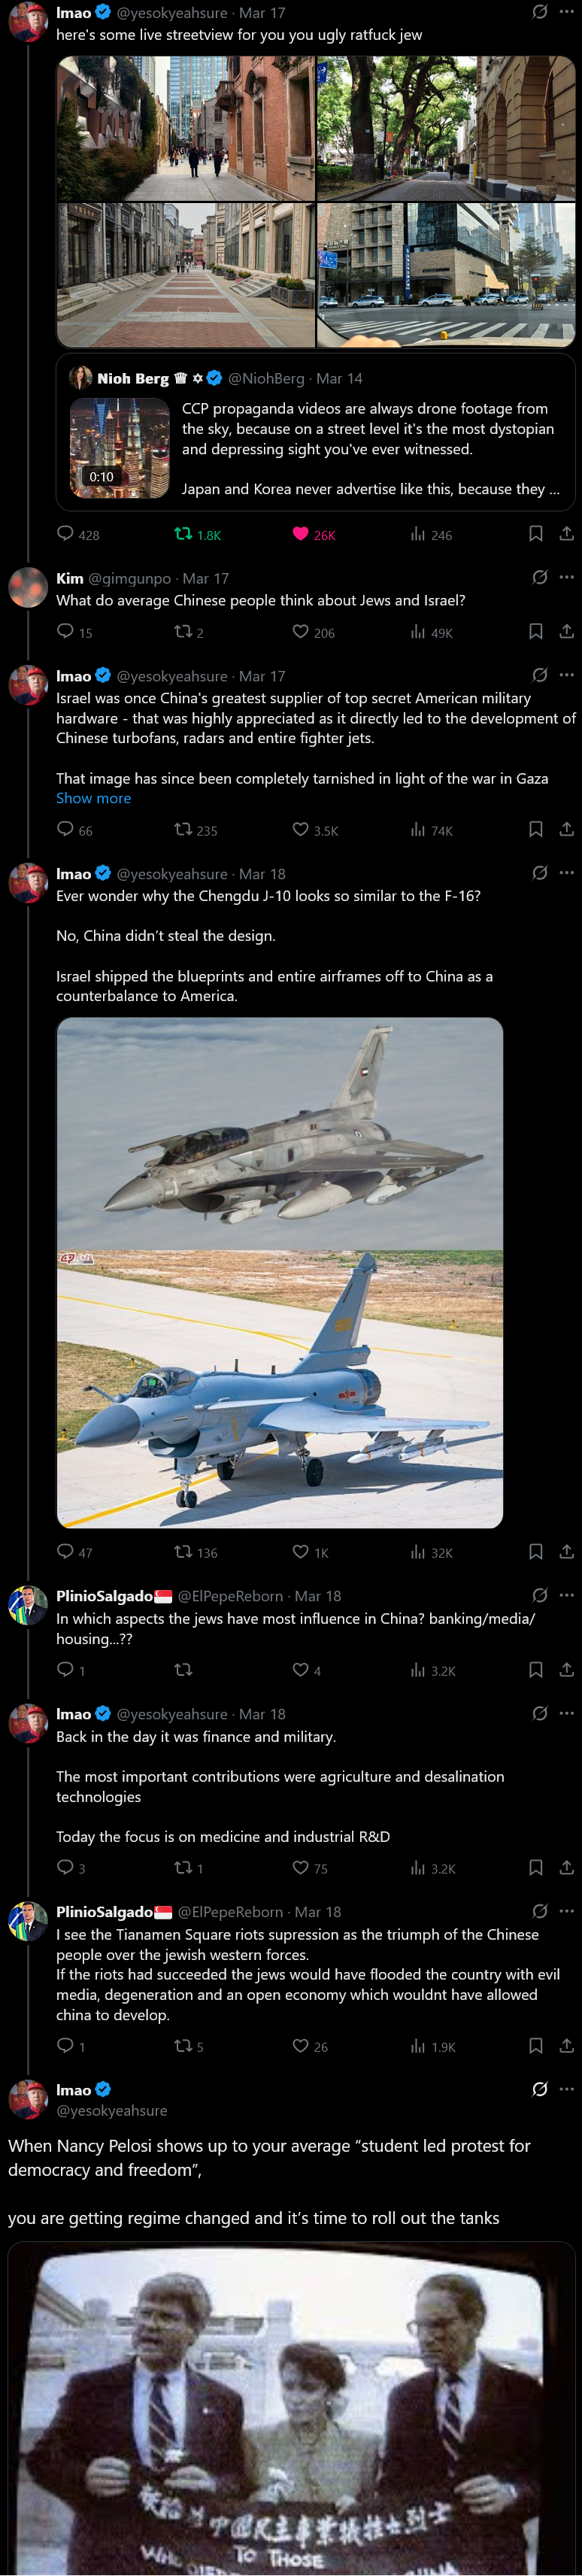View analytics showing 49K views

431,632
